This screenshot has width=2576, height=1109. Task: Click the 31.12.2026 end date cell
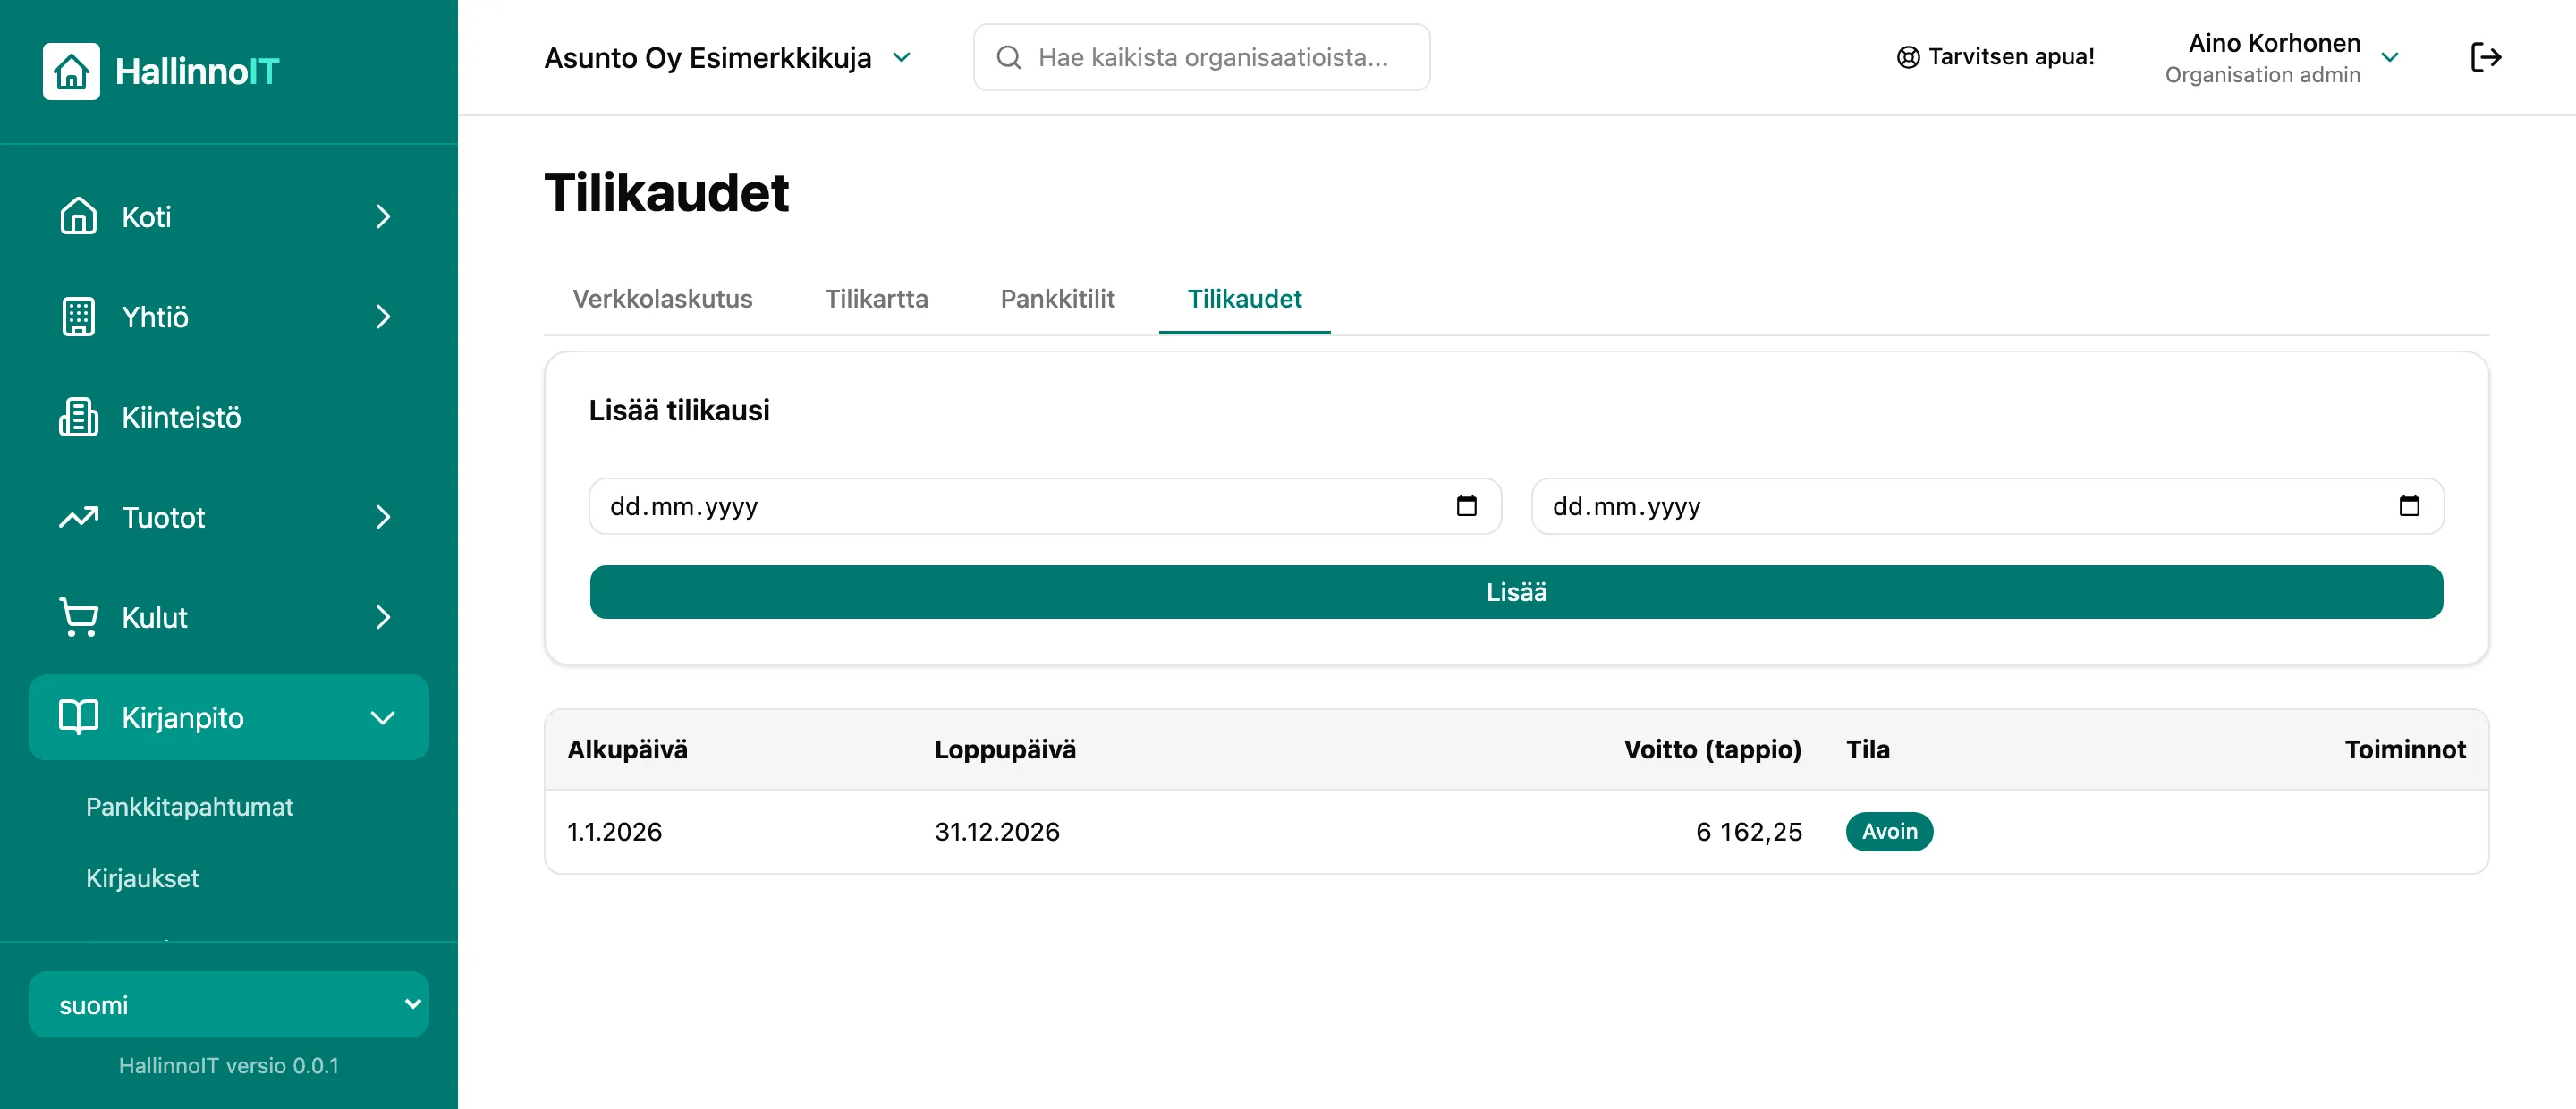click(997, 832)
